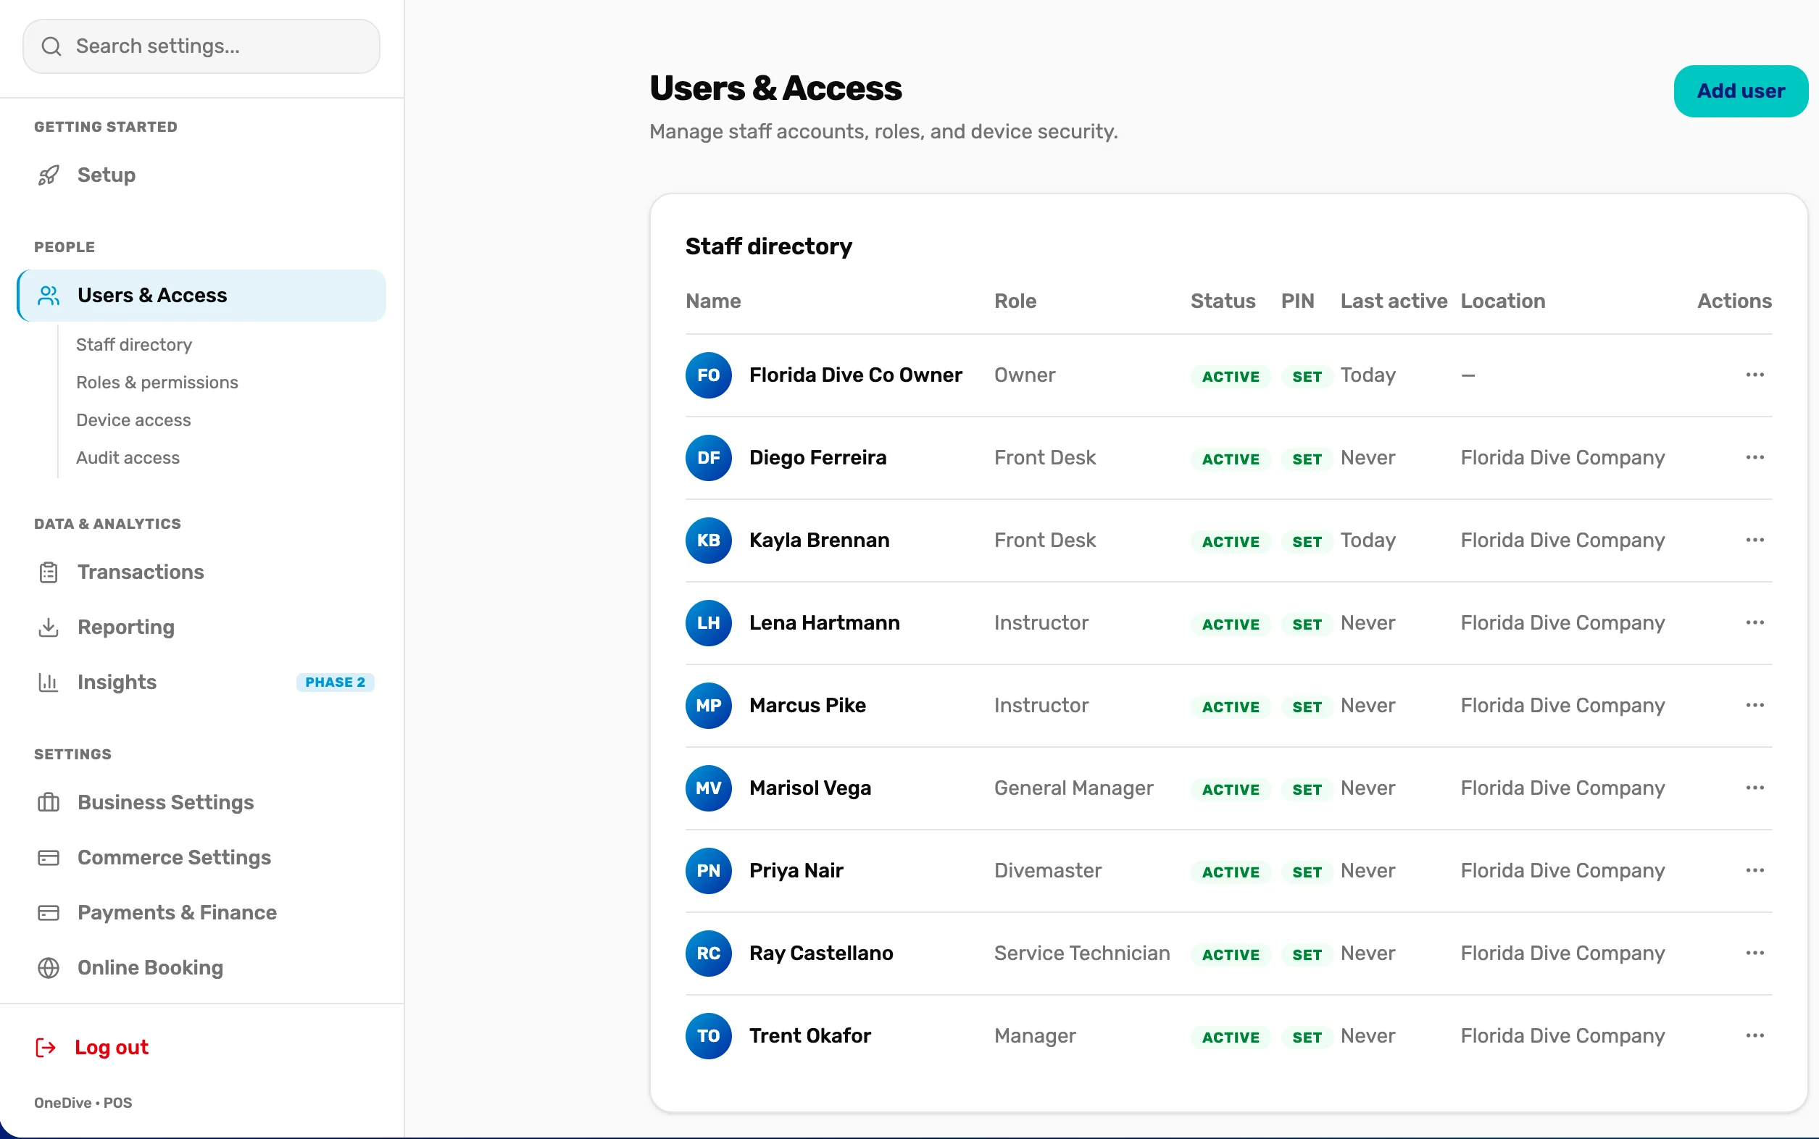Click the search magnifier icon

[51, 46]
